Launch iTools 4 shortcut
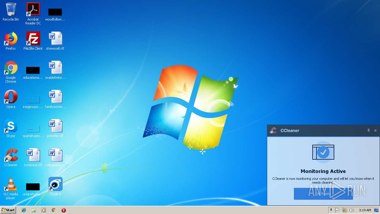 coord(55,187)
